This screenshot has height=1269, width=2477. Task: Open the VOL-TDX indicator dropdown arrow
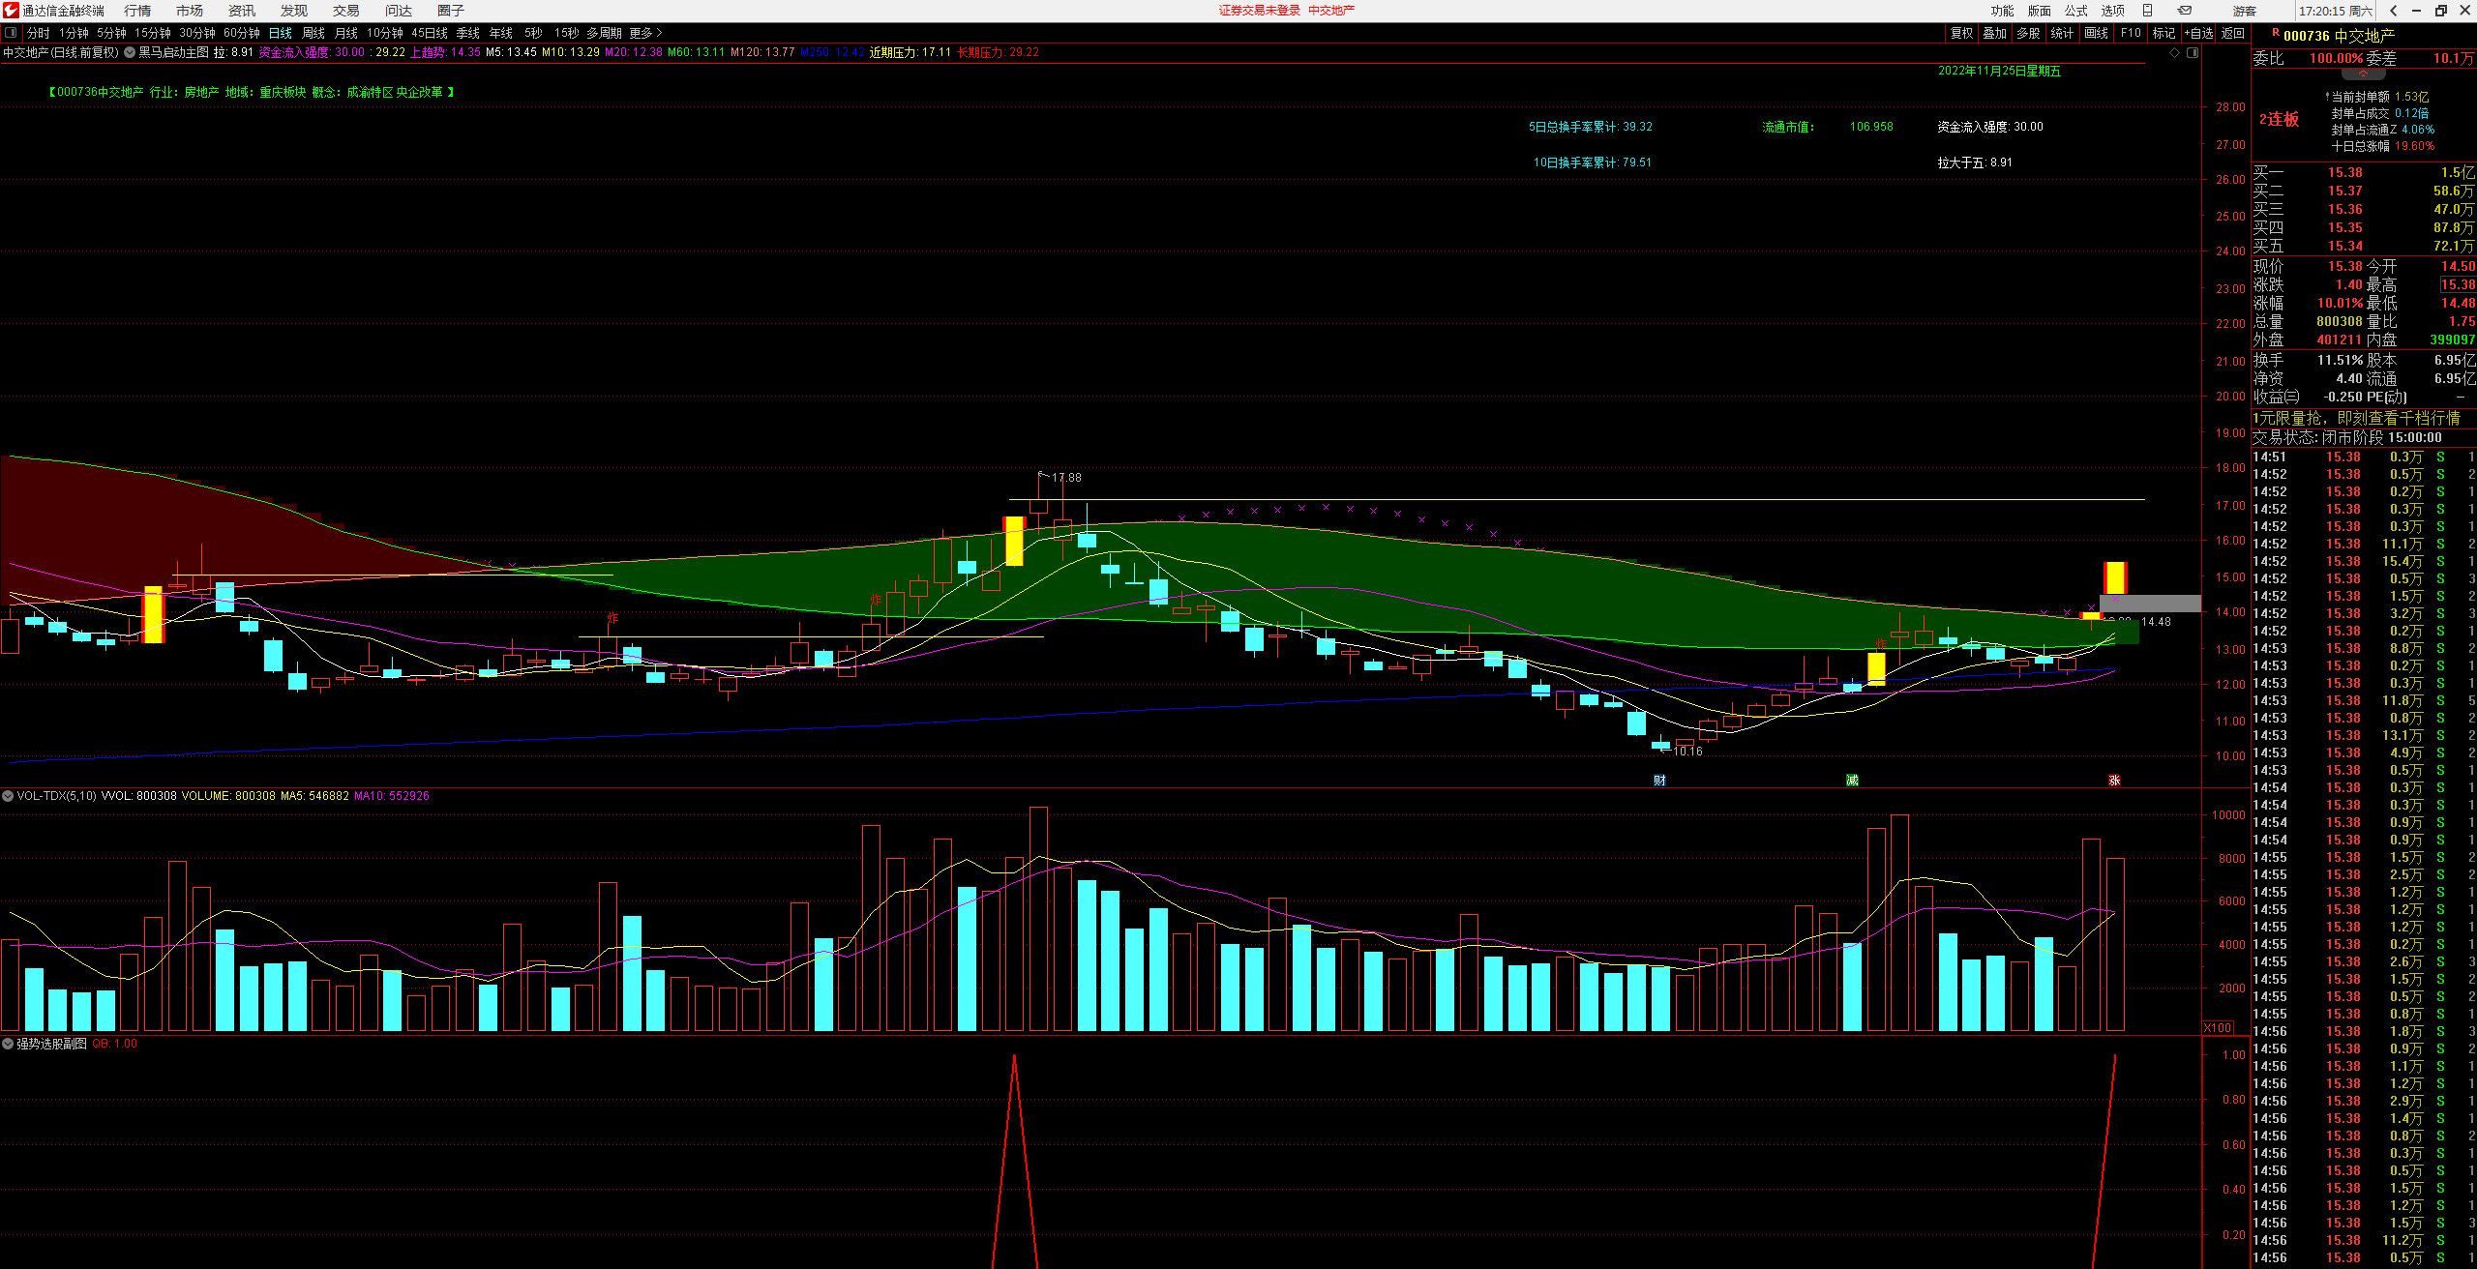click(x=8, y=796)
